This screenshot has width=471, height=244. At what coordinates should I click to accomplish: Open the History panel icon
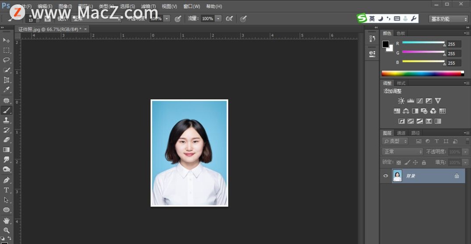pos(372,38)
